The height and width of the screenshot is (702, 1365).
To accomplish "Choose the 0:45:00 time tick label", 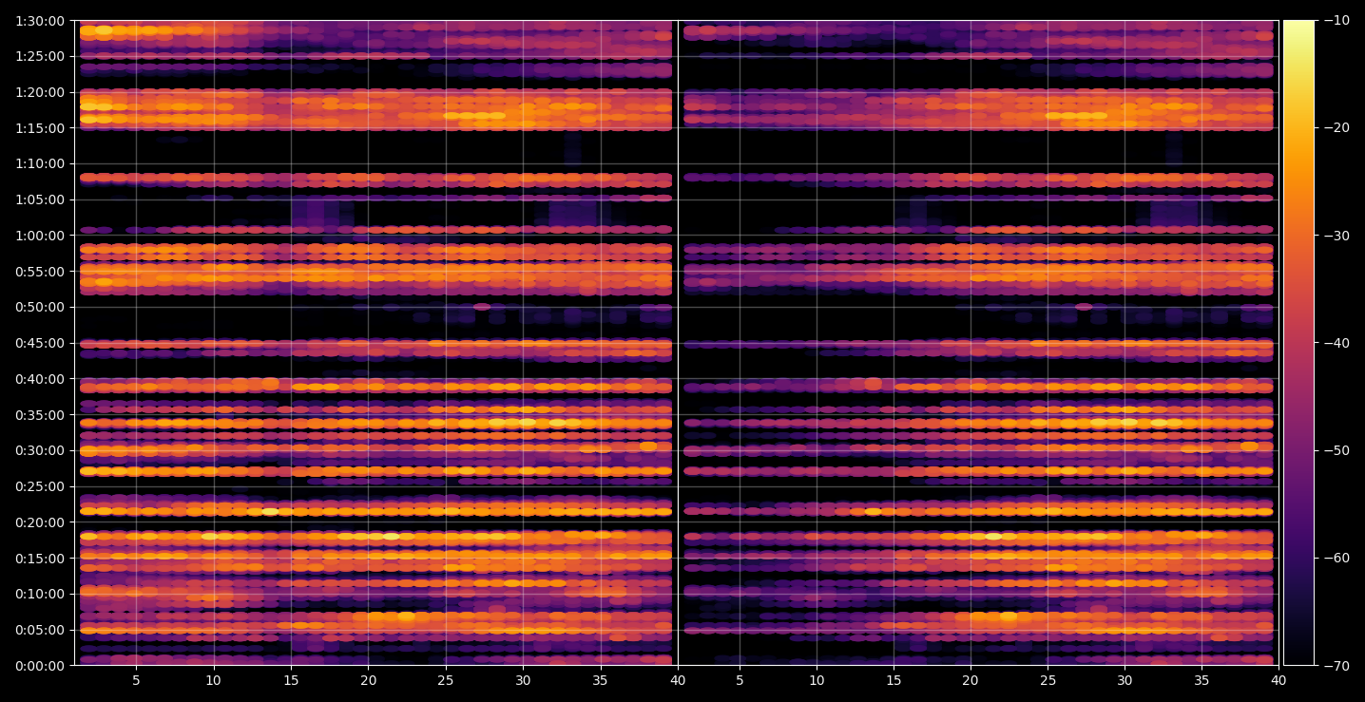I will tap(40, 343).
